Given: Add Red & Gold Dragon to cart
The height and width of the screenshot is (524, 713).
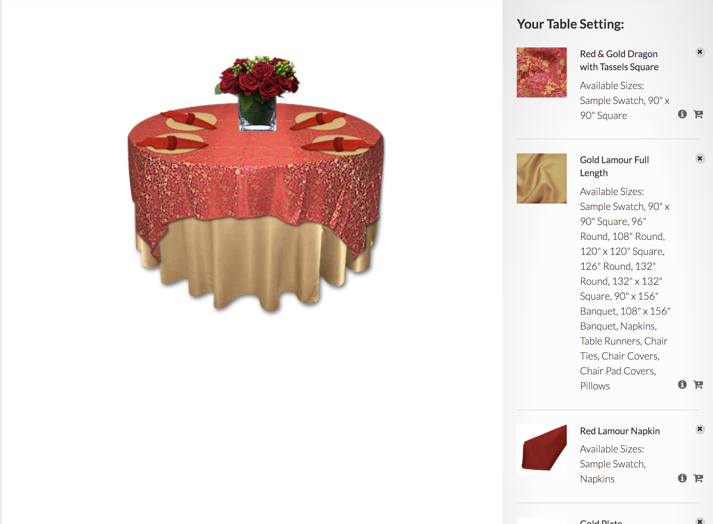Looking at the screenshot, I should 698,114.
